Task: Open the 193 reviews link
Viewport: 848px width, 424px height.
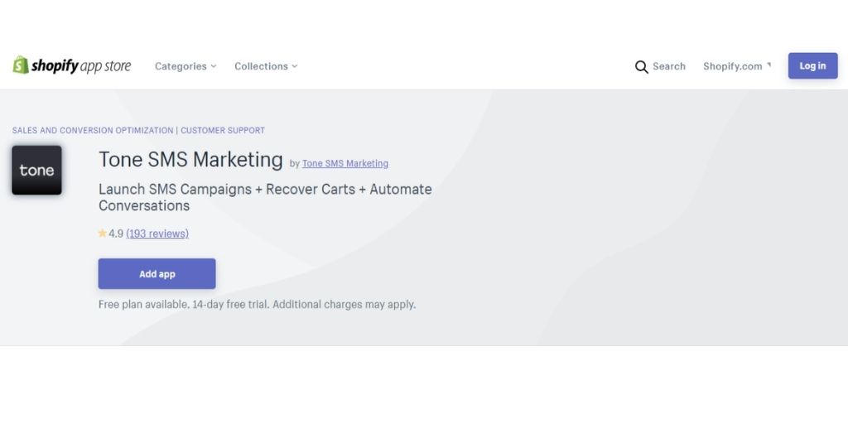Action: (157, 234)
